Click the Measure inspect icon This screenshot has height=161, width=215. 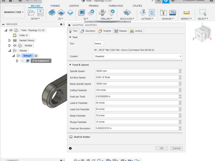point(186,13)
